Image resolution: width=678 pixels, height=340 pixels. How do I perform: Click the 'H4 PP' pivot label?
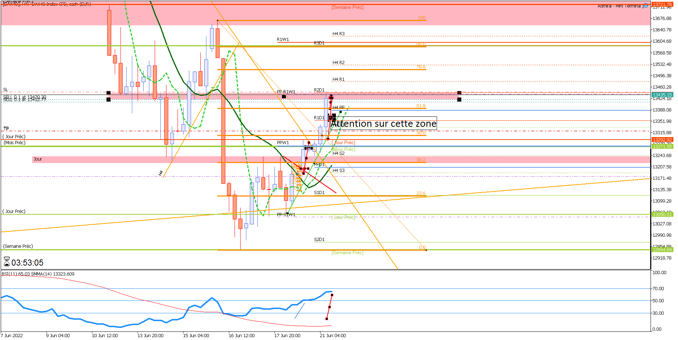click(339, 108)
